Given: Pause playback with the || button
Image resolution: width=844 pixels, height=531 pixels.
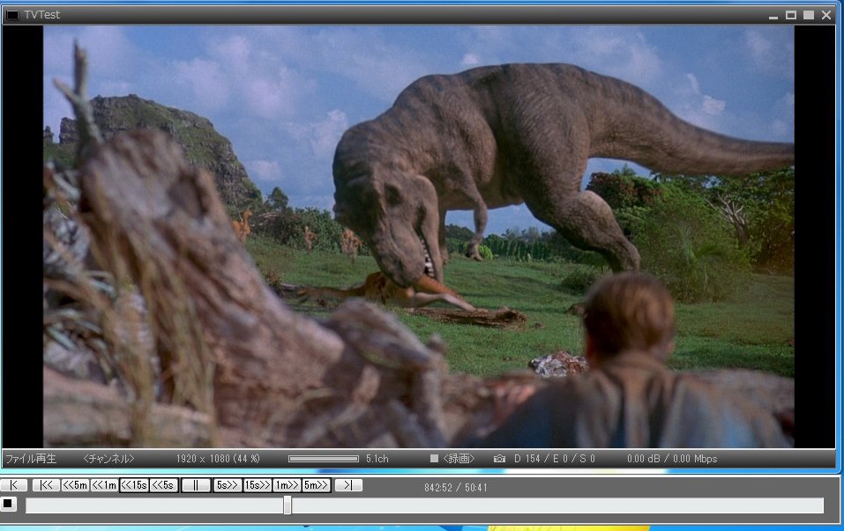Looking at the screenshot, I should (196, 485).
